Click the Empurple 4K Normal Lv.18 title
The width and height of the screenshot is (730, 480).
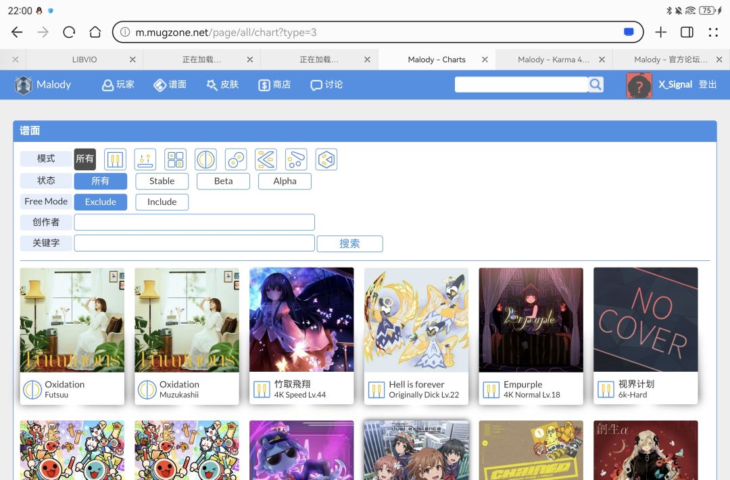tap(532, 389)
